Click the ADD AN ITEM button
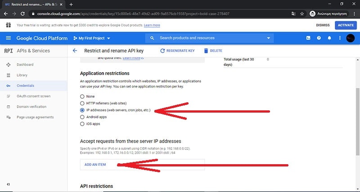This screenshot has width=360, height=192. click(95, 165)
